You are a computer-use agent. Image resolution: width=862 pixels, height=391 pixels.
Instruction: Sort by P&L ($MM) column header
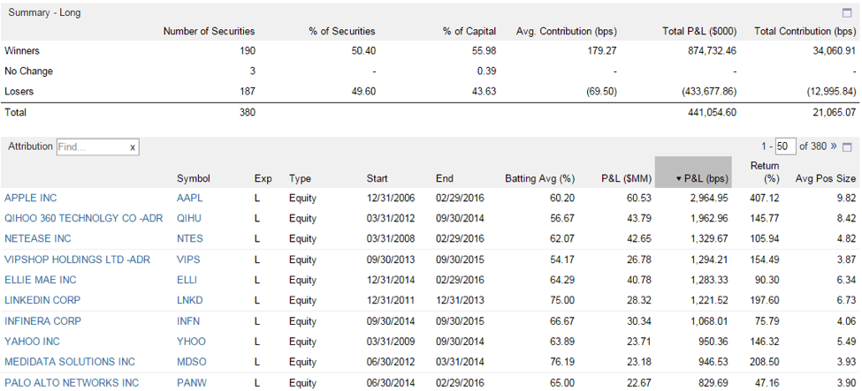[x=627, y=178]
